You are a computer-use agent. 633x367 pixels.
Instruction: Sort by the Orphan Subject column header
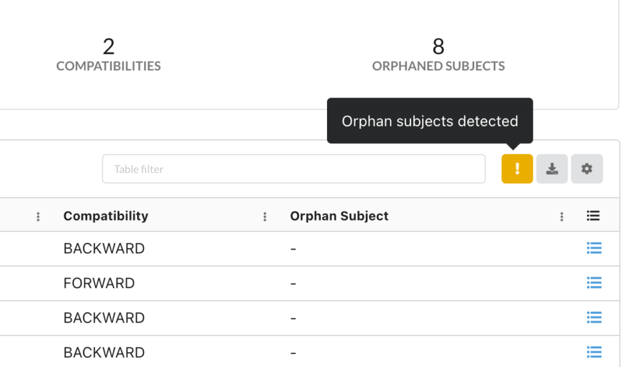339,216
